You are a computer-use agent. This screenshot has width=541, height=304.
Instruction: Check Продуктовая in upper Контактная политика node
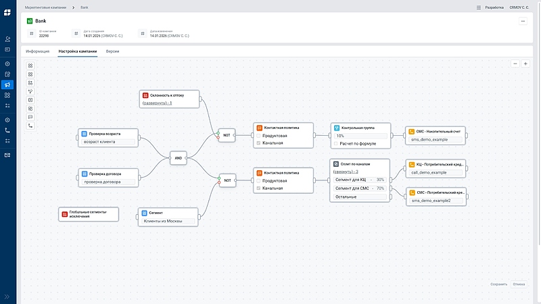click(259, 136)
